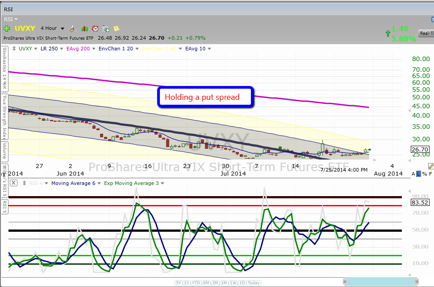Screen dimensions: 434x287
Task: Switch to the True Strength Index tab
Action: [x=4, y=116]
